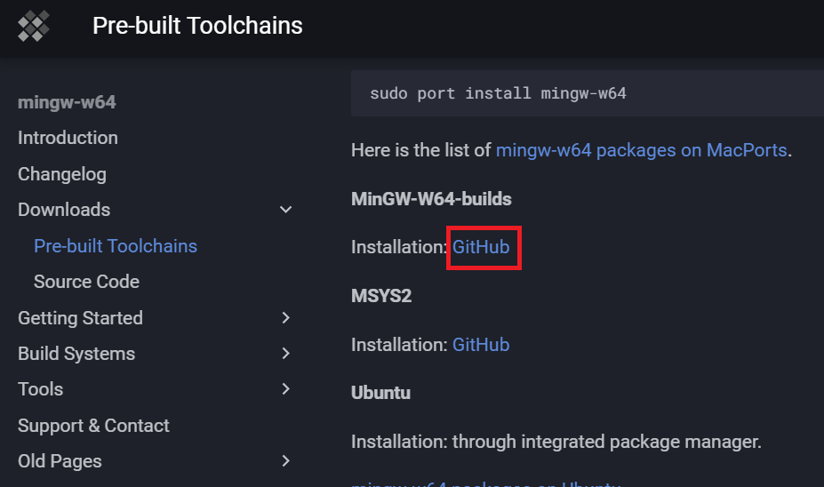Click the Downloads sidebar label
This screenshot has height=487, width=824.
(64, 210)
